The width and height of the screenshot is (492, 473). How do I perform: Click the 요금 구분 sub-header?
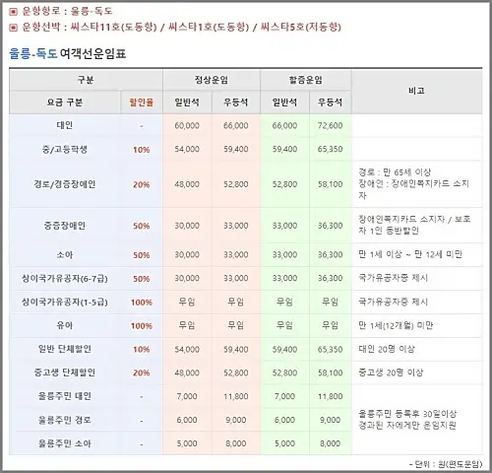(x=65, y=102)
